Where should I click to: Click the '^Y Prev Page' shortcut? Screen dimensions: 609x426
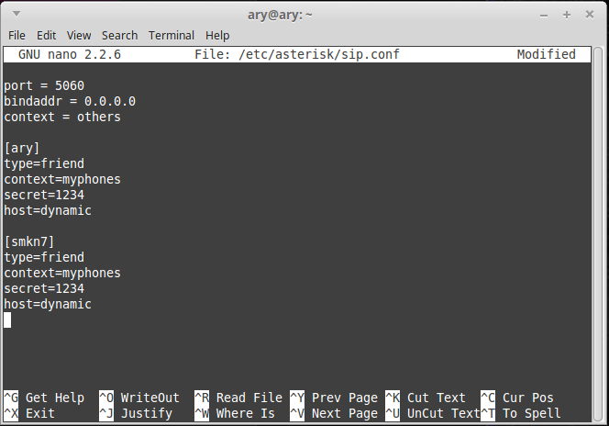334,398
